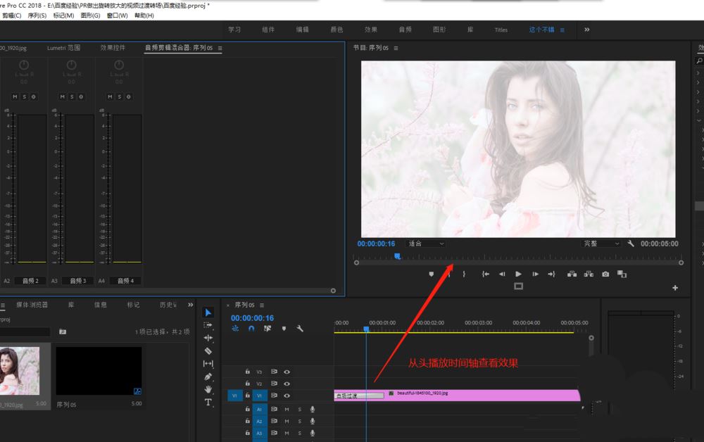
Task: Mute audio track A1 in timeline
Action: (x=287, y=409)
